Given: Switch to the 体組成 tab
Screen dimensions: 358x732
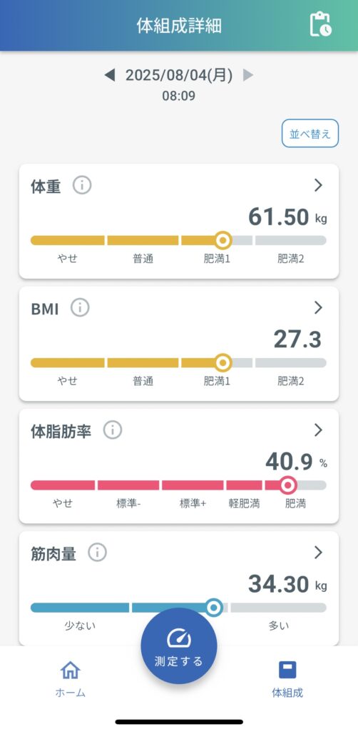Looking at the screenshot, I should coord(287,679).
